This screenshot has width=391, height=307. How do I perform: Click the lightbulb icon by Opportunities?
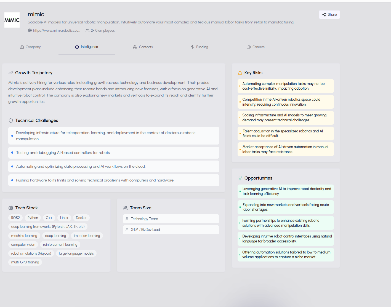240,178
